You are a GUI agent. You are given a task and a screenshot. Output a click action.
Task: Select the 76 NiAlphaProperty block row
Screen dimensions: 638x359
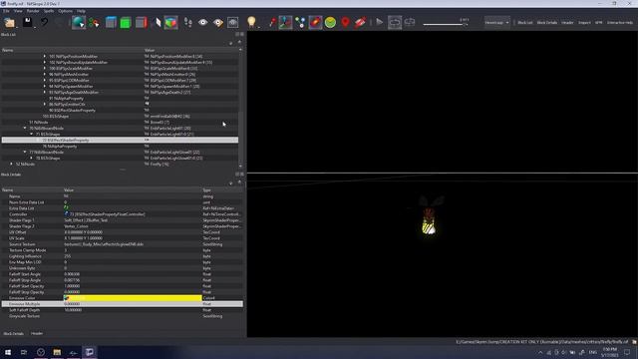pos(120,147)
